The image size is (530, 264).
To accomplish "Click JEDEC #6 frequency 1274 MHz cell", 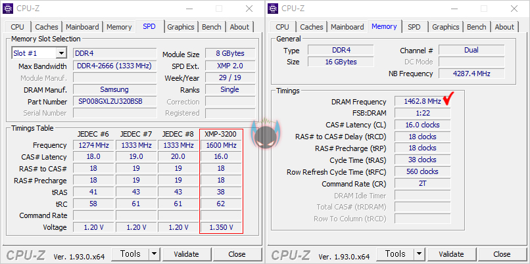I will (x=93, y=145).
